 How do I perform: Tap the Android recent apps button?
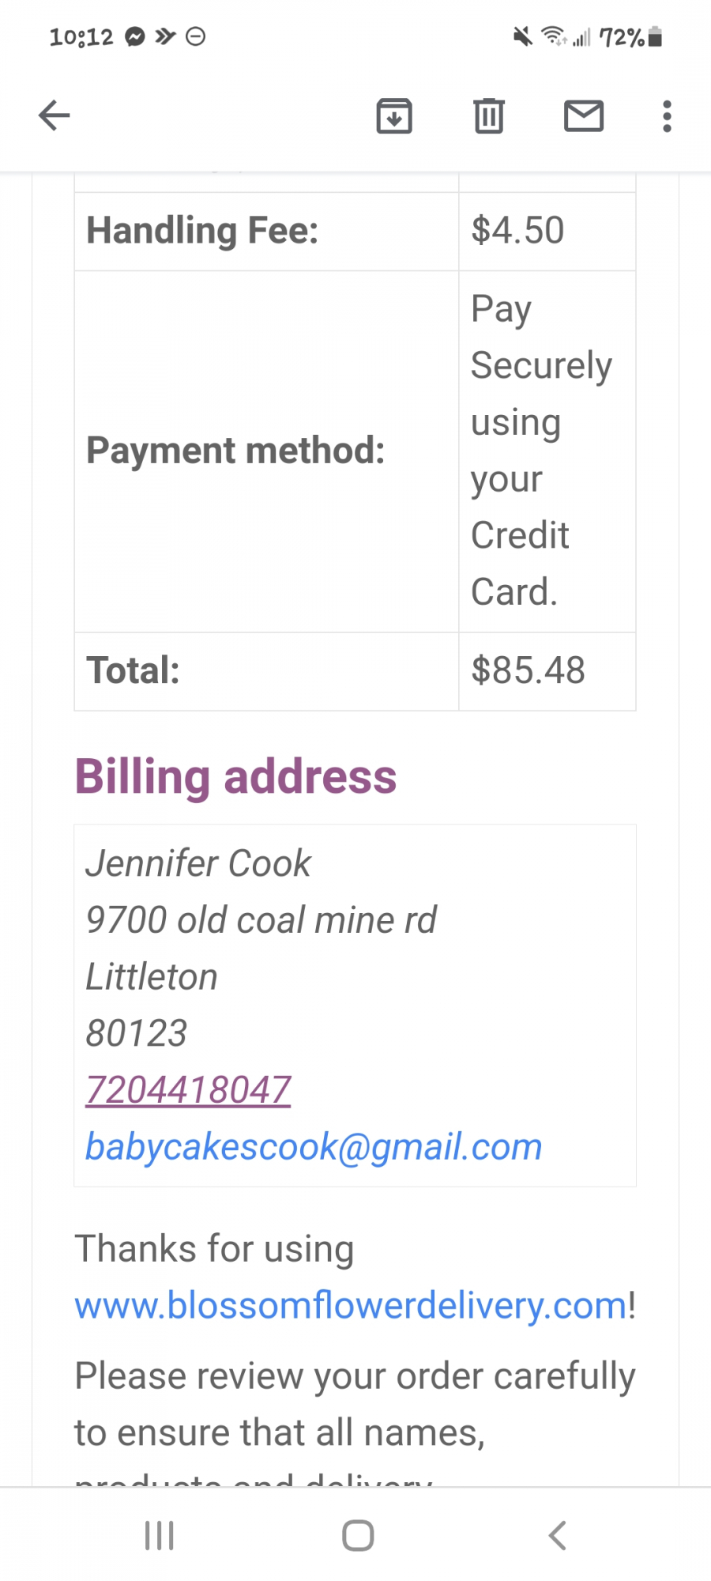[x=160, y=1535]
